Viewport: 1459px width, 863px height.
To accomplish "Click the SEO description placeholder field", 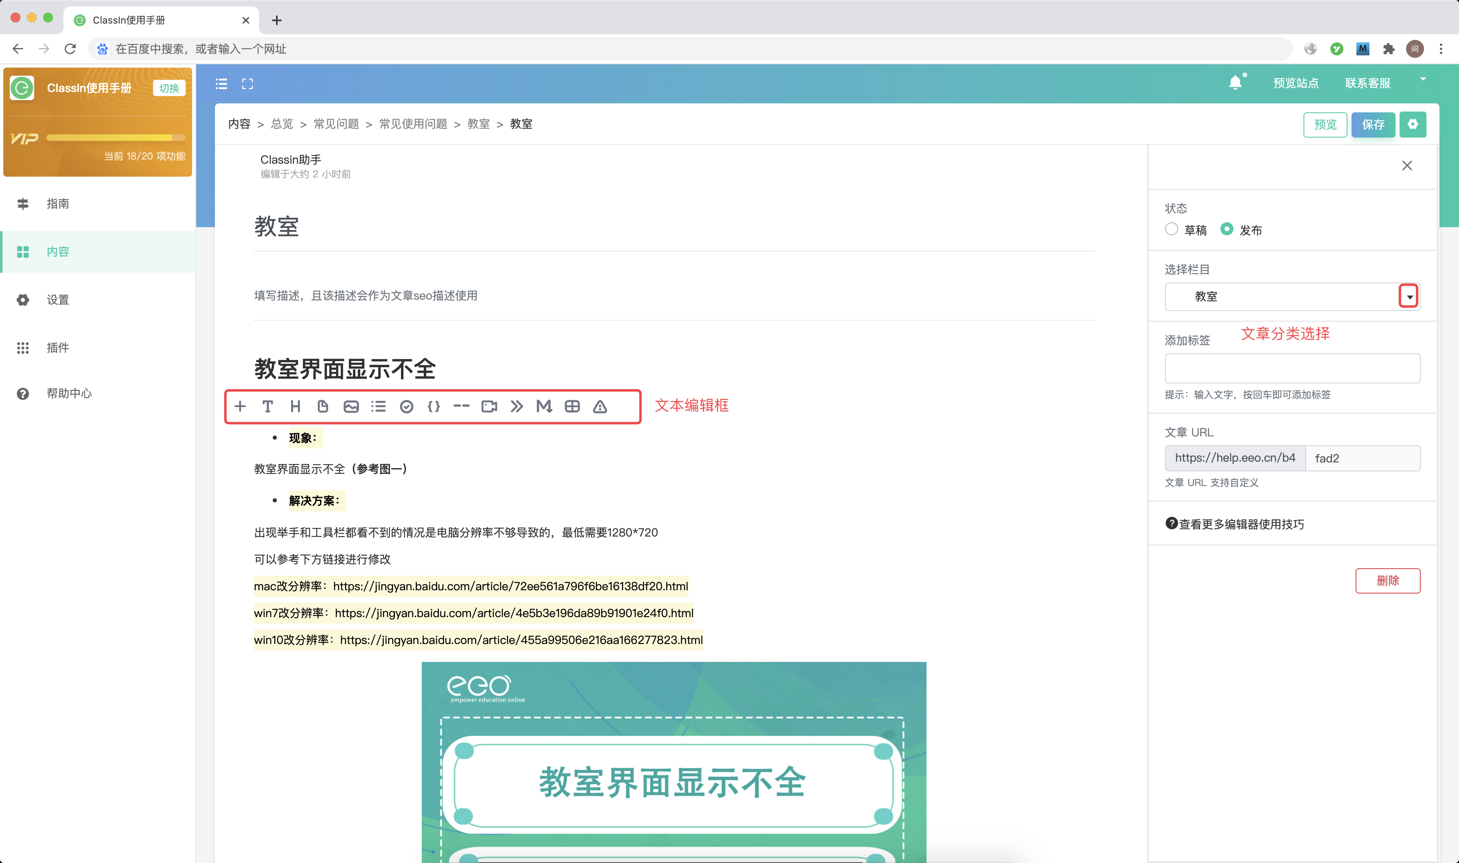I will pos(673,296).
